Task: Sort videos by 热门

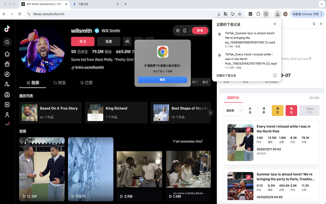Action: tap(195, 82)
